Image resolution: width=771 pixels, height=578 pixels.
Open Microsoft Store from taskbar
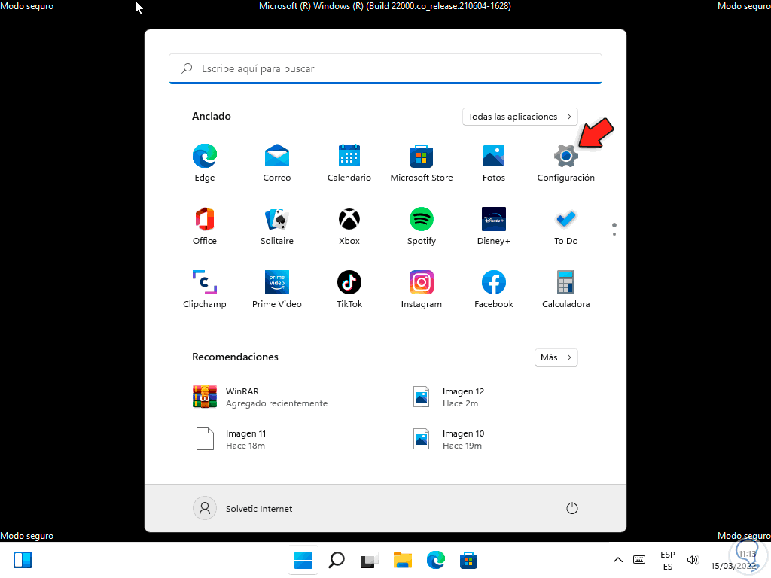point(468,560)
